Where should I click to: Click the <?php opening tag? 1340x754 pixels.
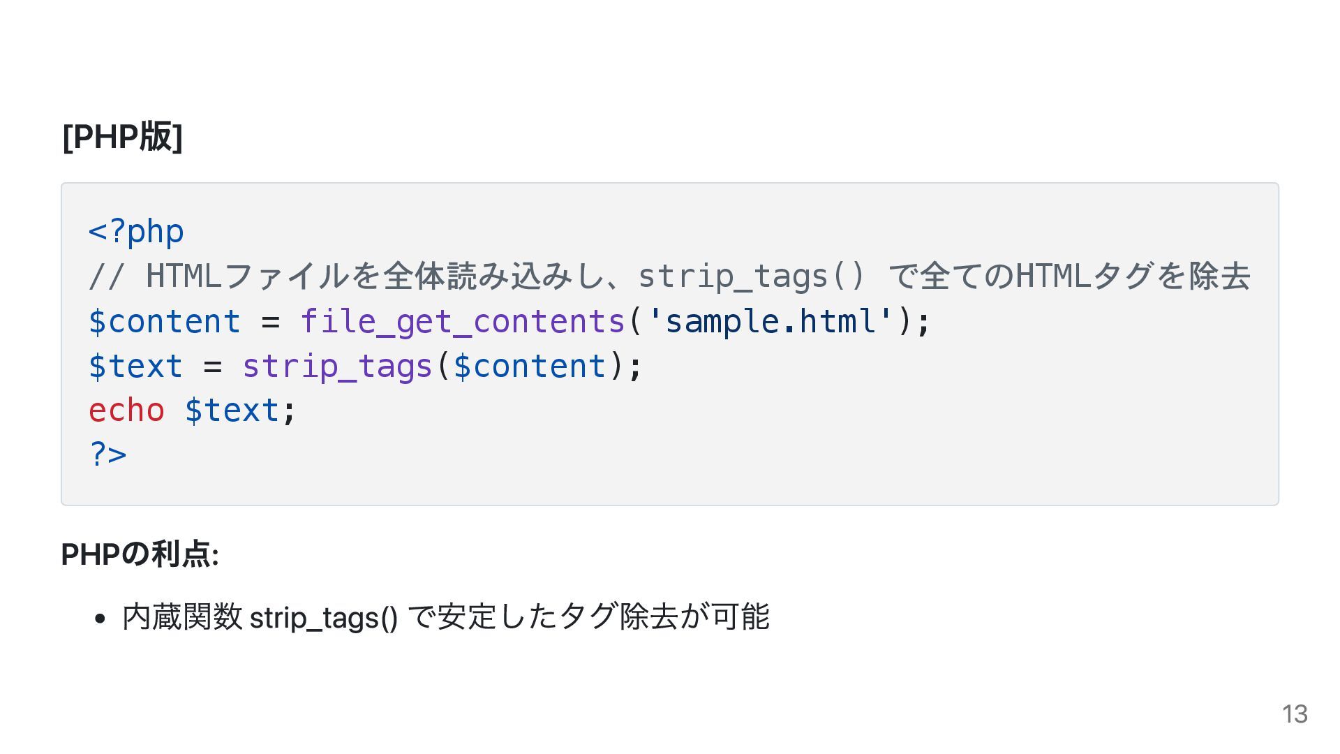136,232
